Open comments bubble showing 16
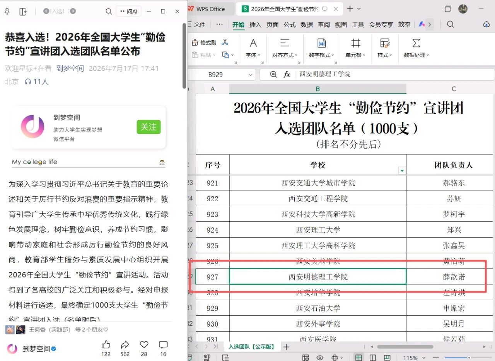 coord(163,345)
